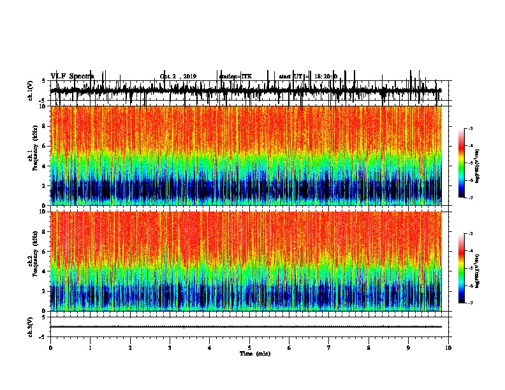Click the ch.1 spectrogram color bar

click(x=461, y=163)
